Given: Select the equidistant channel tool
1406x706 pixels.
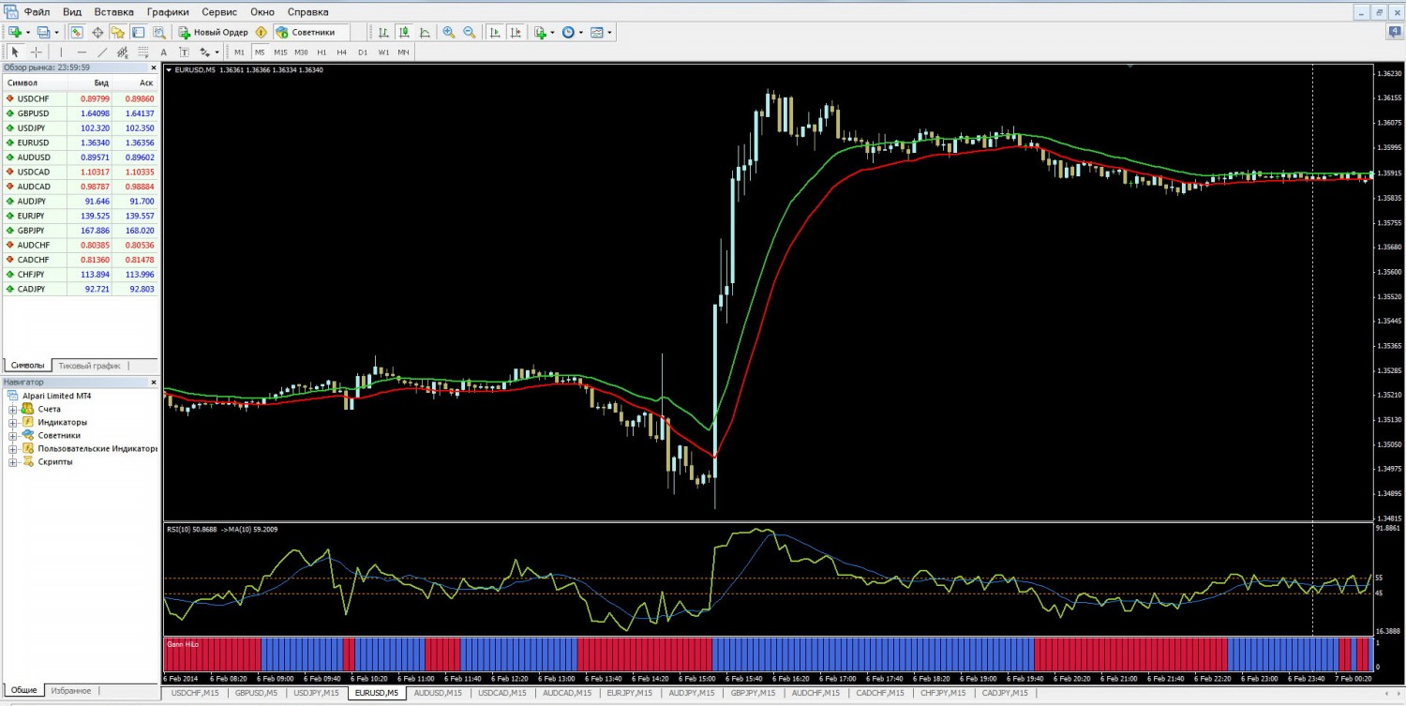Looking at the screenshot, I should tap(123, 52).
